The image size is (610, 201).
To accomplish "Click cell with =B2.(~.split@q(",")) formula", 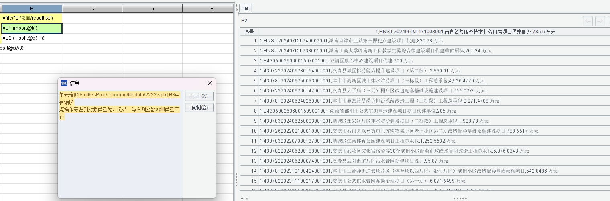I will pyautogui.click(x=32, y=38).
